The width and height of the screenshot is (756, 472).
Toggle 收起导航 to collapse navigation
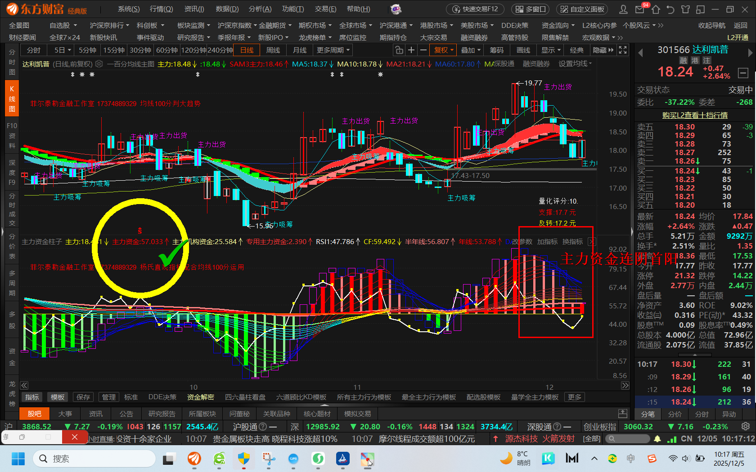tap(711, 26)
